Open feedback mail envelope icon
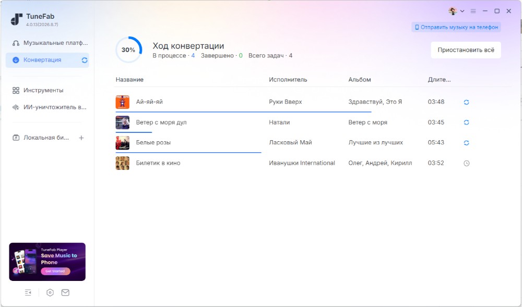The width and height of the screenshot is (522, 307). point(65,292)
